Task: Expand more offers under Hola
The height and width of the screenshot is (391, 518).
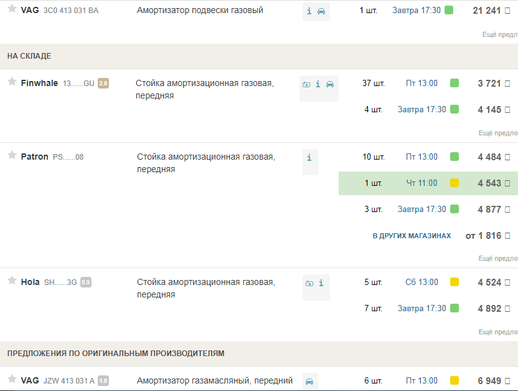Action: pyautogui.click(x=498, y=332)
